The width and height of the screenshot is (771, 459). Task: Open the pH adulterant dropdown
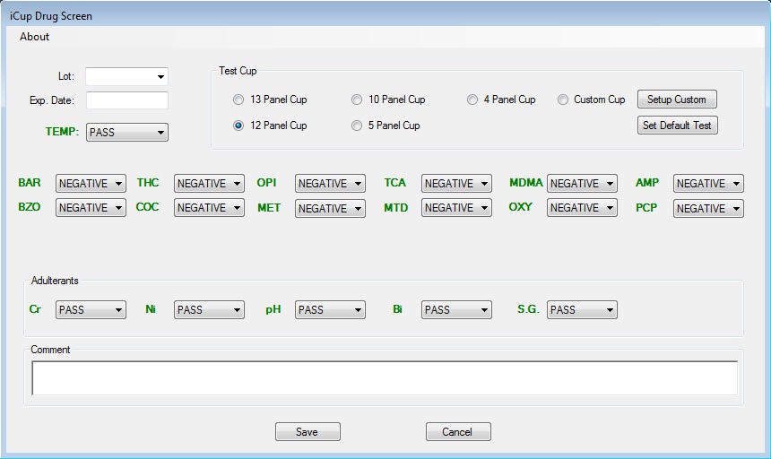point(330,309)
